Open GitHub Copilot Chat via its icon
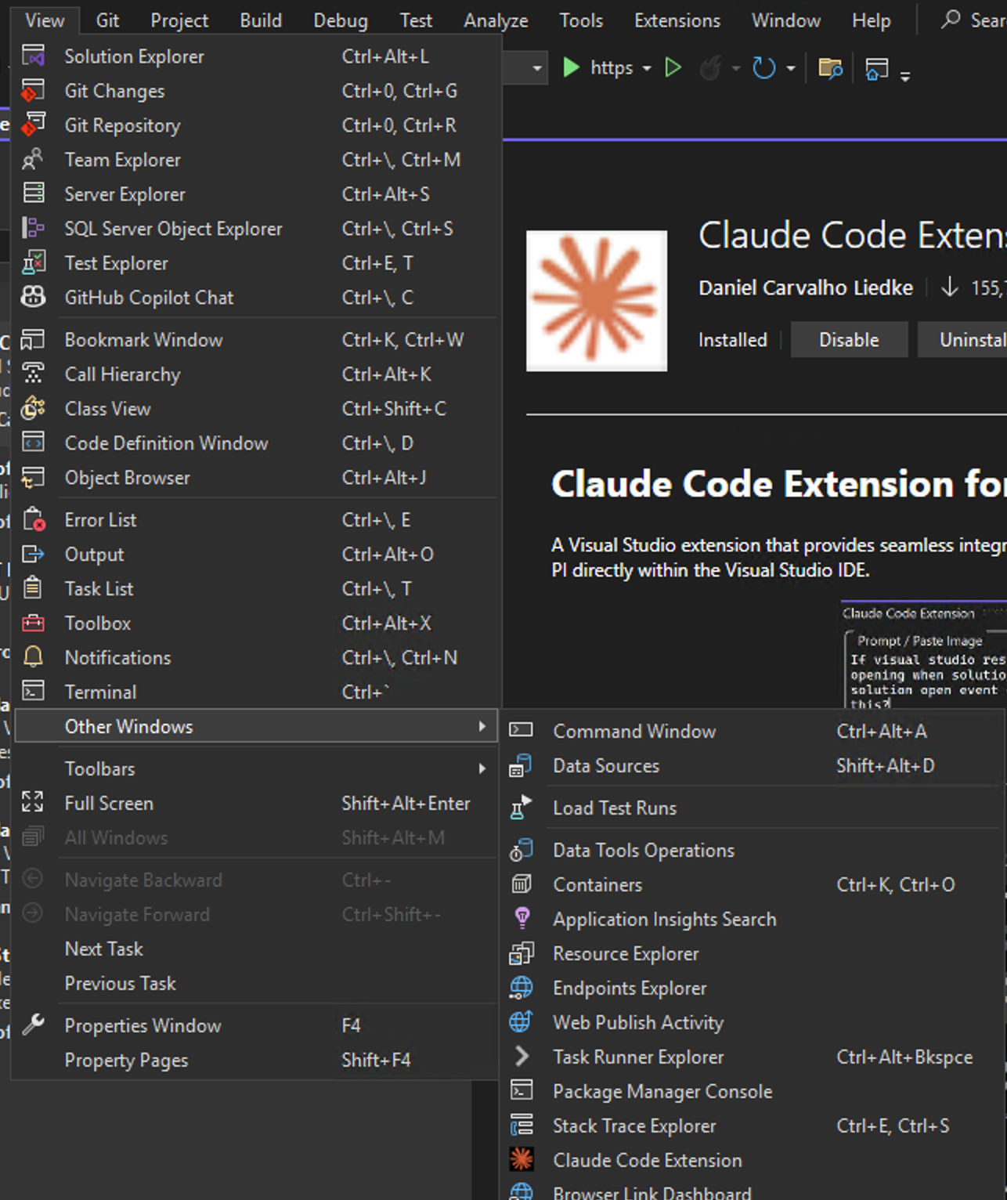This screenshot has height=1200, width=1007. (x=33, y=298)
